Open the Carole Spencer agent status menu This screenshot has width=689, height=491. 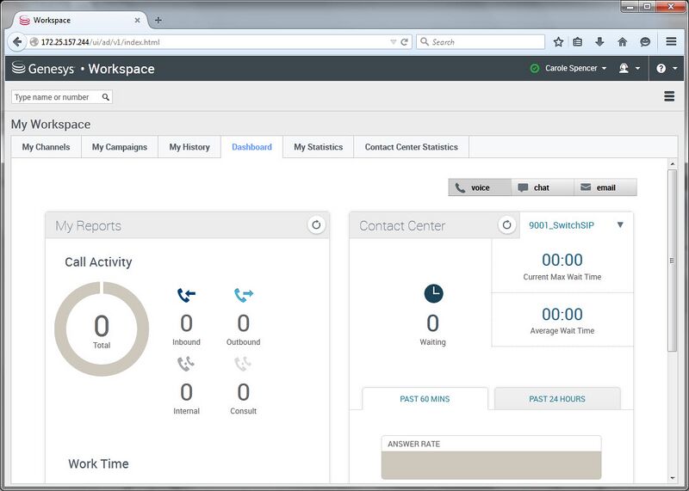(x=568, y=69)
